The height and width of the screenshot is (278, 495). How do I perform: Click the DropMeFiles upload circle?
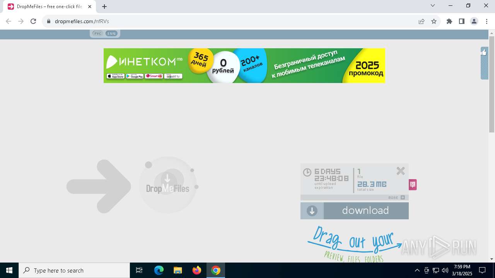[x=168, y=185]
